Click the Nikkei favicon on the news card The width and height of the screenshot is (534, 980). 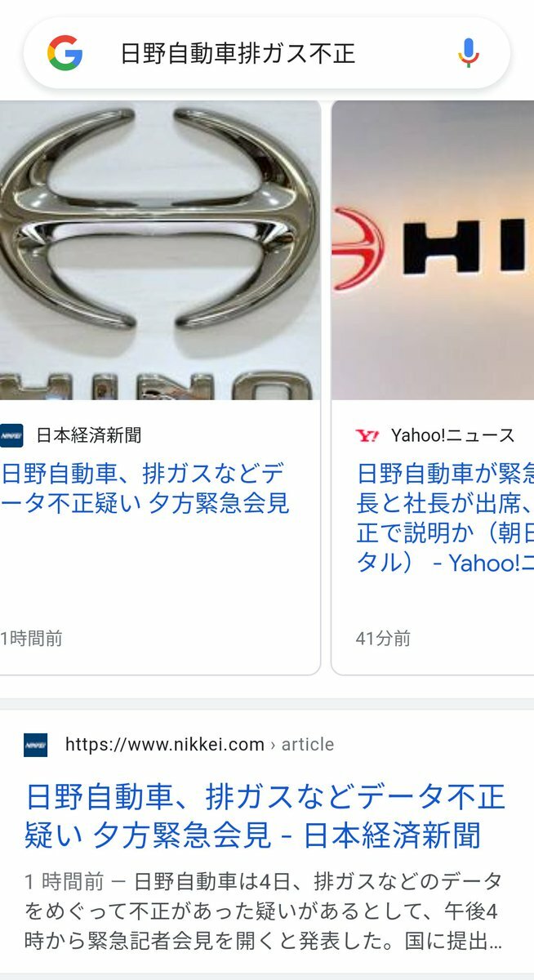pyautogui.click(x=11, y=435)
